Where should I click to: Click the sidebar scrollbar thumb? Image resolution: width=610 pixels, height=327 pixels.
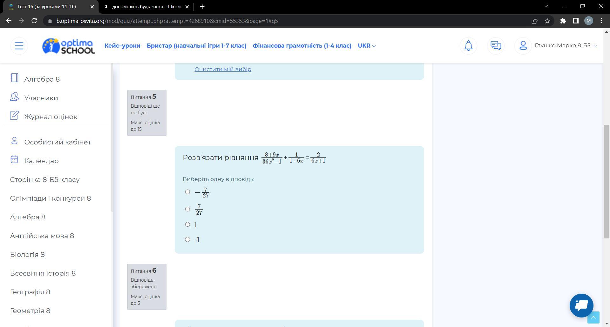[x=112, y=137]
